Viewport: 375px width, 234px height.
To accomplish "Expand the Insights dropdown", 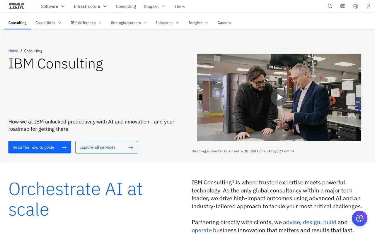I will click(198, 23).
